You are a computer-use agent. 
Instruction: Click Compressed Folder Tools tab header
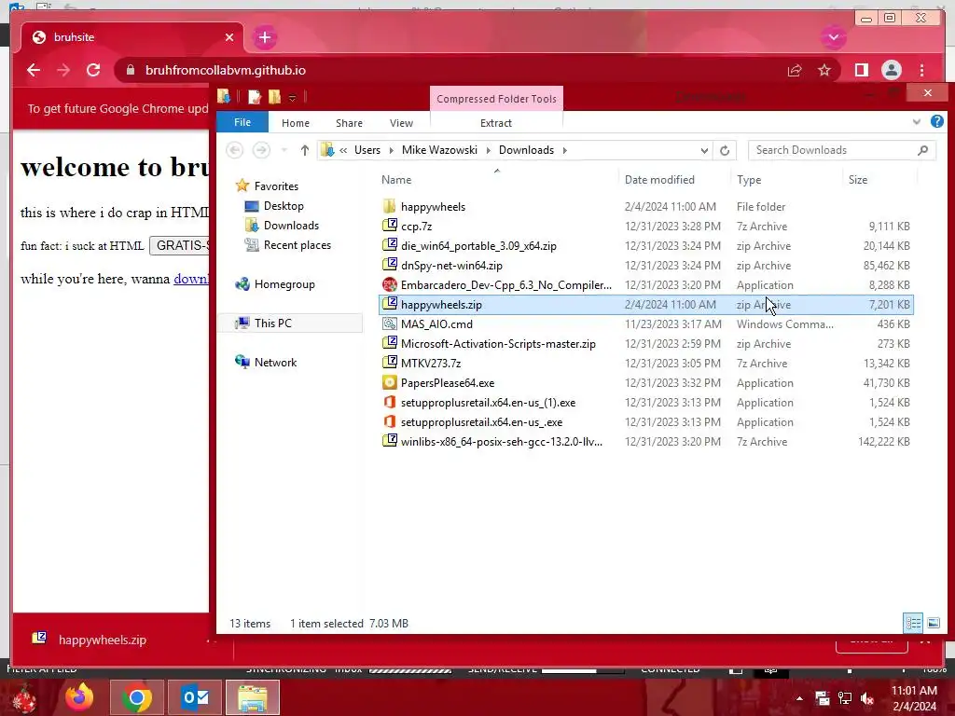coord(496,99)
